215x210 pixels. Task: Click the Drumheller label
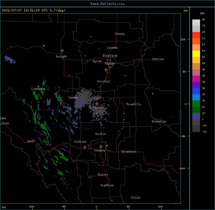(159, 121)
